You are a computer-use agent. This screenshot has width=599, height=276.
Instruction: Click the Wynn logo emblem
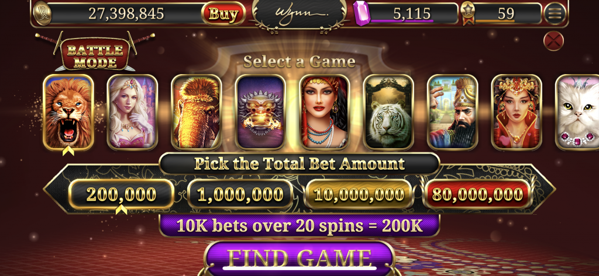pyautogui.click(x=299, y=14)
